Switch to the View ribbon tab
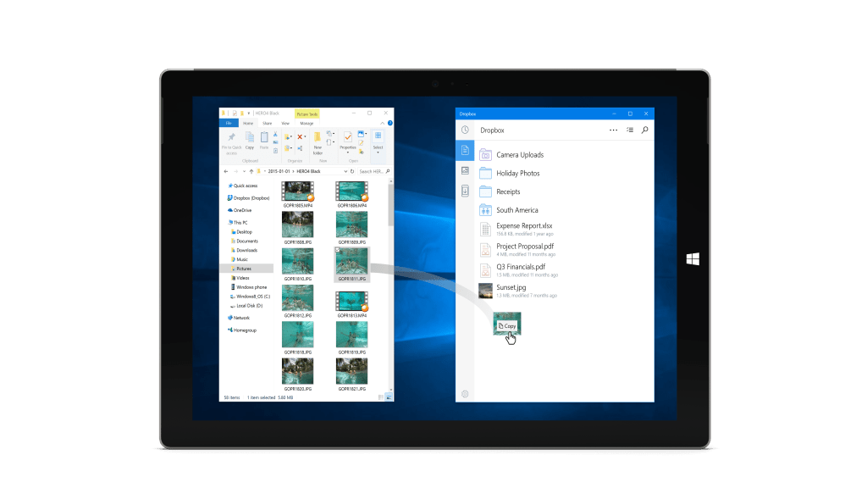Image resolution: width=867 pixels, height=488 pixels. pos(285,123)
